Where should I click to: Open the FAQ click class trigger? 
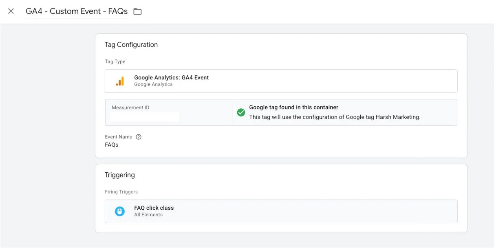[x=154, y=208]
